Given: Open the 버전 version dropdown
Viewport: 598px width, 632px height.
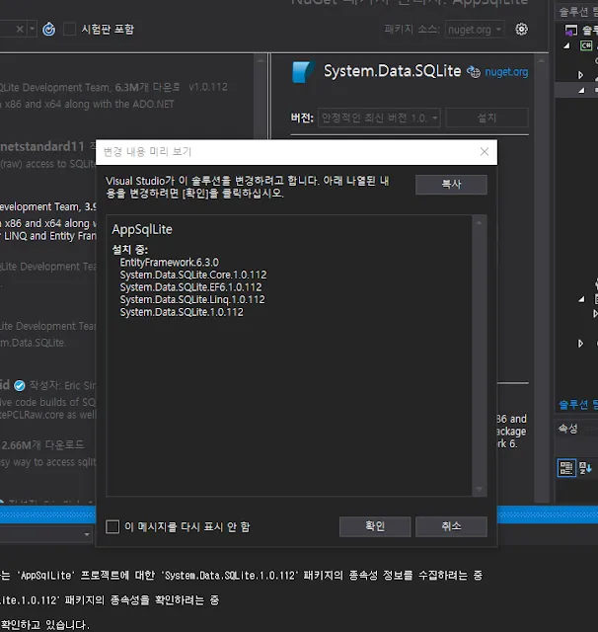Looking at the screenshot, I should 379,118.
